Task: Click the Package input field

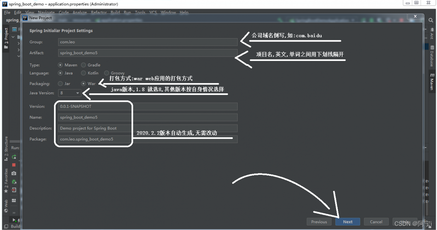Action: tap(148, 139)
